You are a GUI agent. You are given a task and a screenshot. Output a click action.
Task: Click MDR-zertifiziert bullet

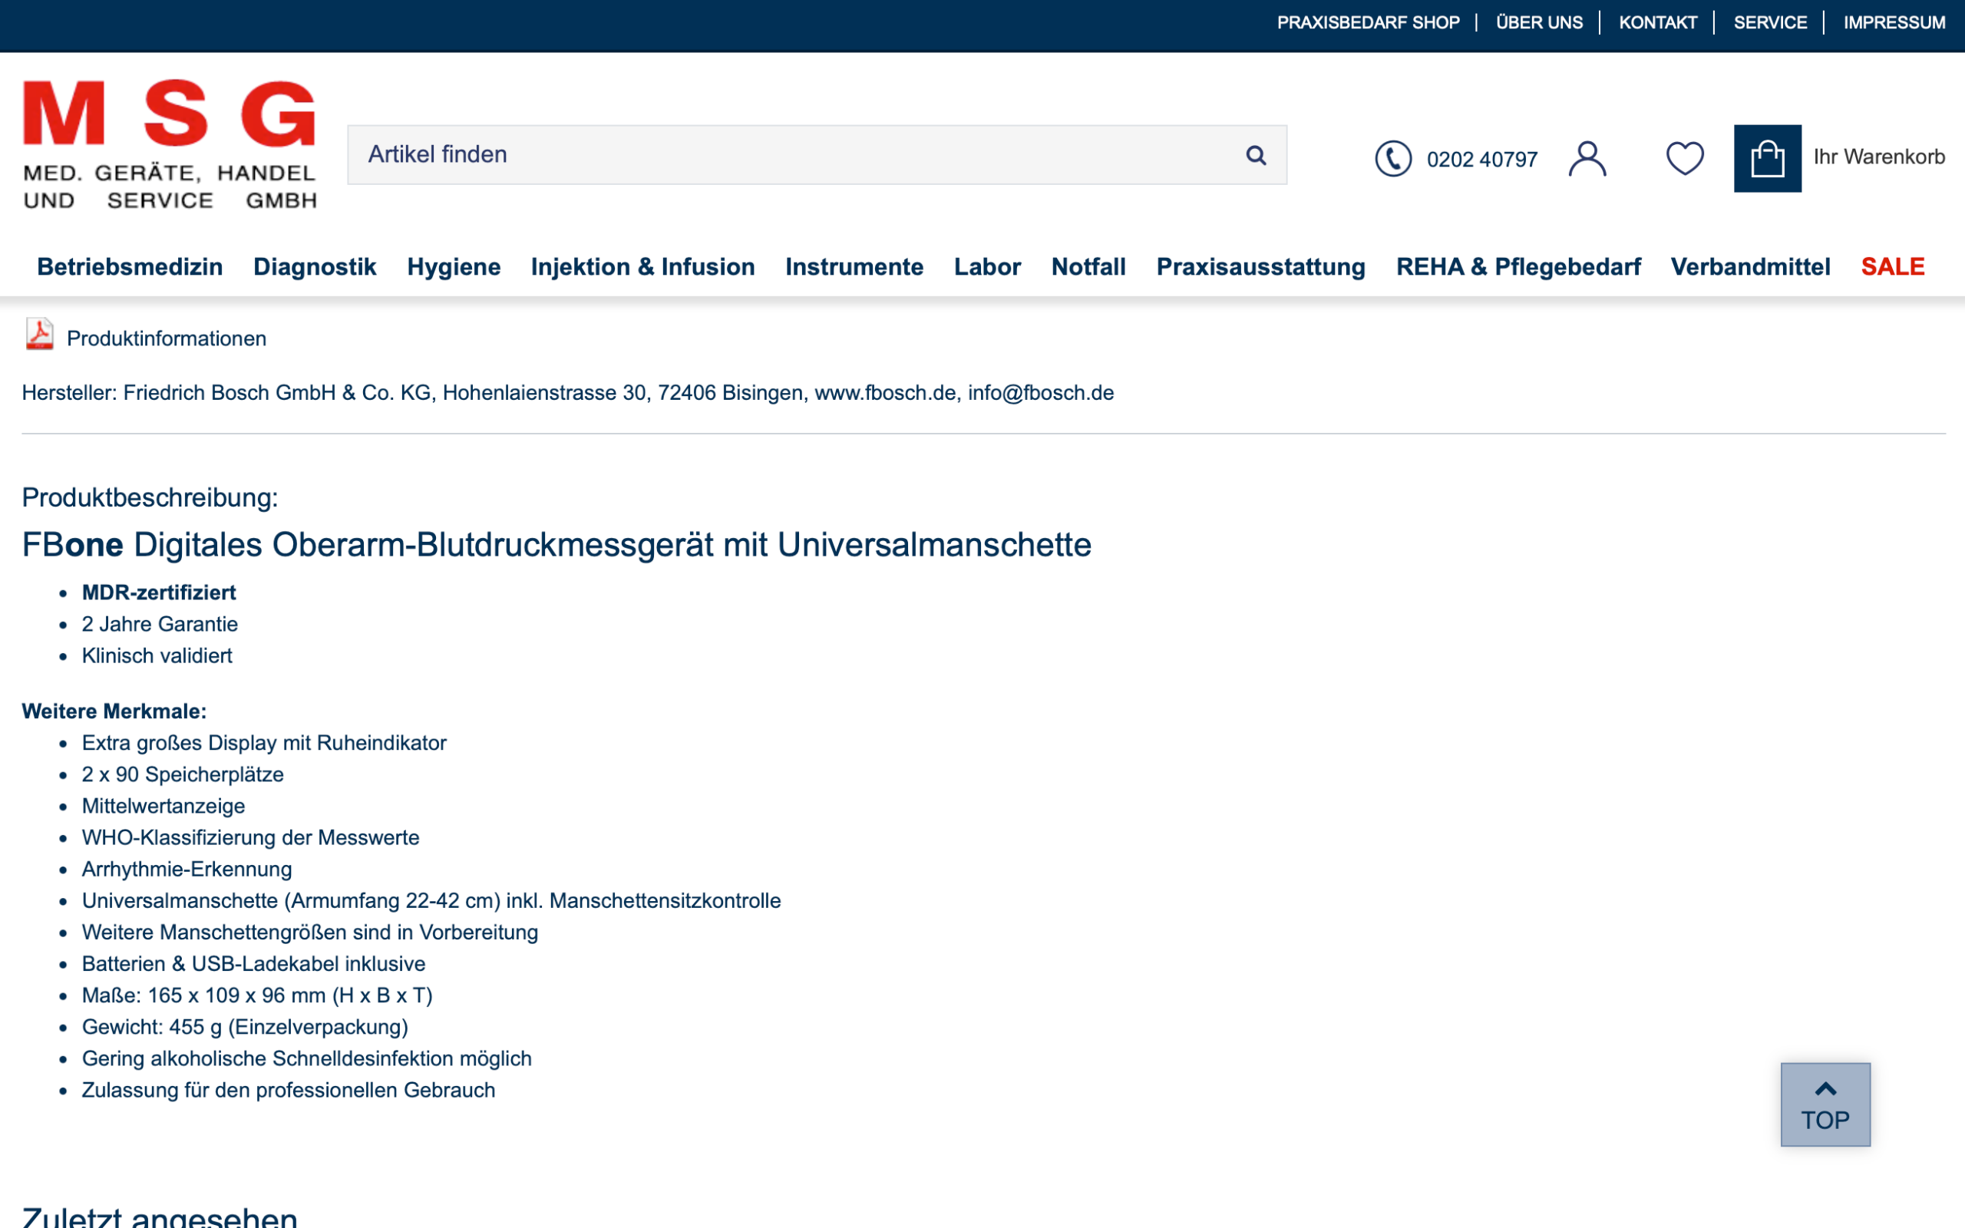click(159, 593)
